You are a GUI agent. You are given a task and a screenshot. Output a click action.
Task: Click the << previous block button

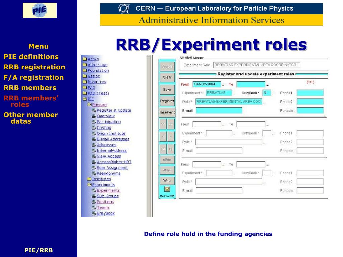(163, 124)
